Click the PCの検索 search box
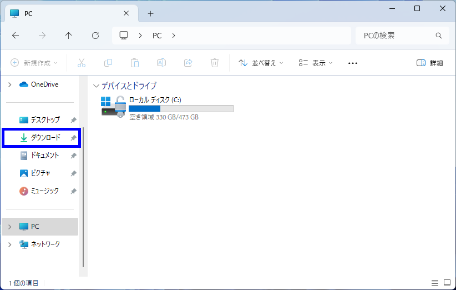 [395, 36]
